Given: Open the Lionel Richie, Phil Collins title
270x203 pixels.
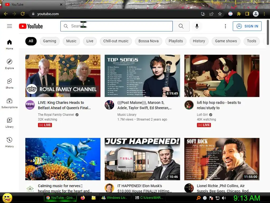Looking at the screenshot, I should tap(224, 188).
